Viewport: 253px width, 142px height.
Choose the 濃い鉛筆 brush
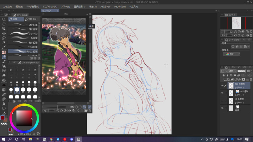point(23,25)
